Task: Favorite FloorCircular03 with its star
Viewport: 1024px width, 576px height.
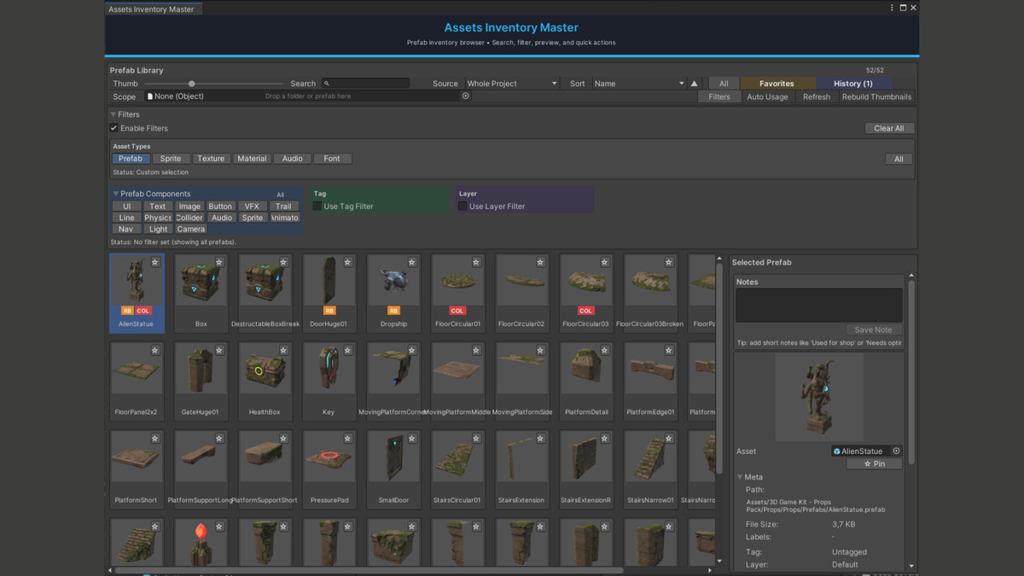Action: tap(604, 263)
